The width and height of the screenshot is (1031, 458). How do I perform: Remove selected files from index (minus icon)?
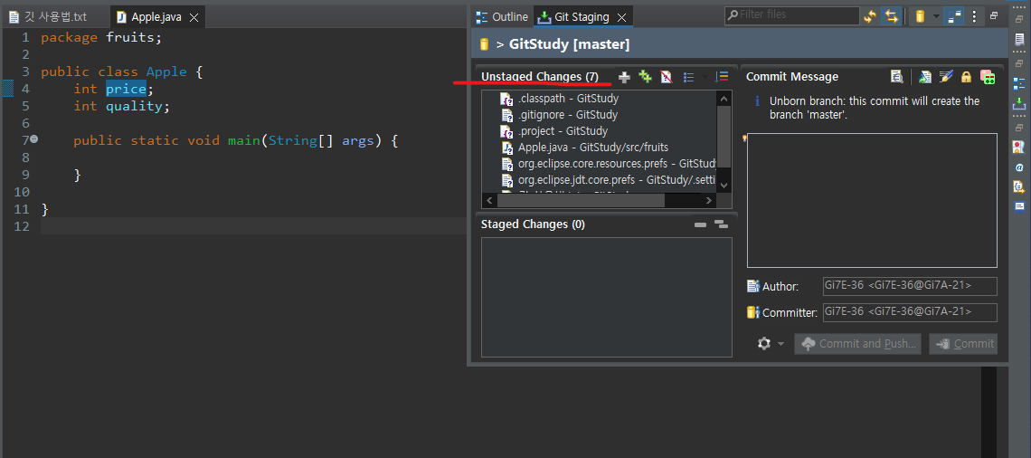click(x=700, y=225)
